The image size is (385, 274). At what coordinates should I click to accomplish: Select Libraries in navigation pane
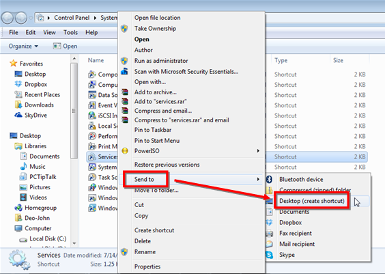(35, 146)
